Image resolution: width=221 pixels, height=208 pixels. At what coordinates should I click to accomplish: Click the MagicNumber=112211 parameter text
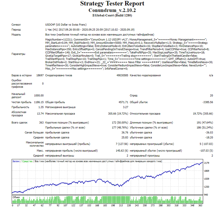coord(59,40)
